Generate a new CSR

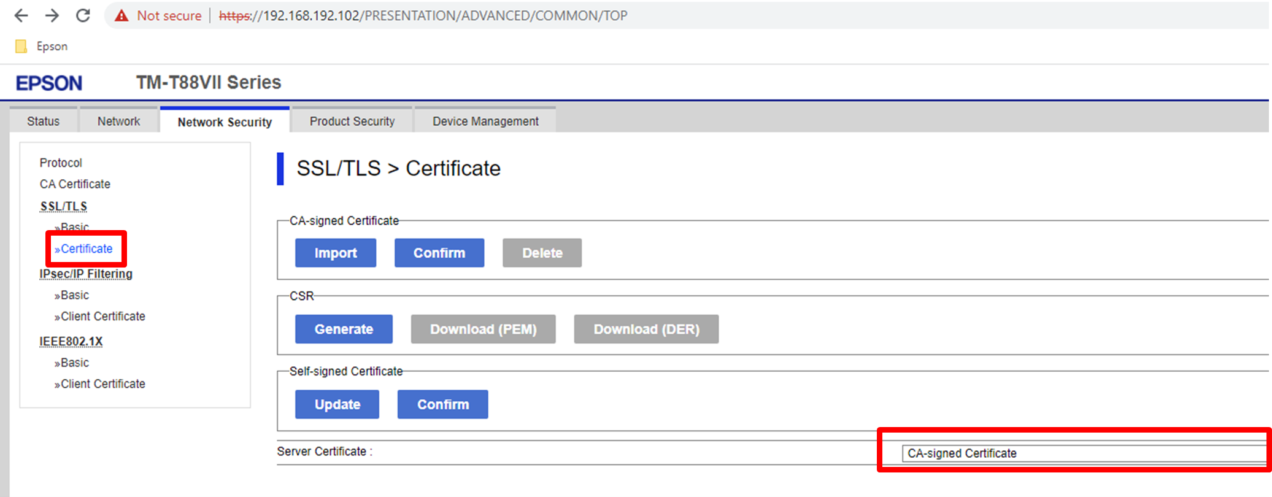point(344,329)
